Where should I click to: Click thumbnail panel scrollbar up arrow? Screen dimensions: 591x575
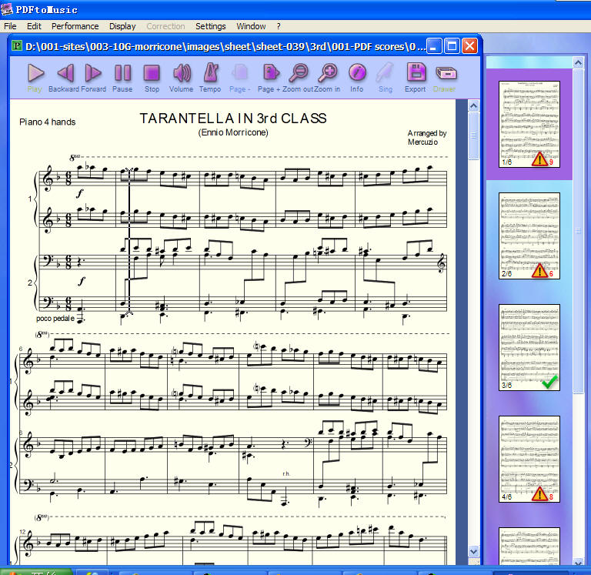[x=578, y=62]
